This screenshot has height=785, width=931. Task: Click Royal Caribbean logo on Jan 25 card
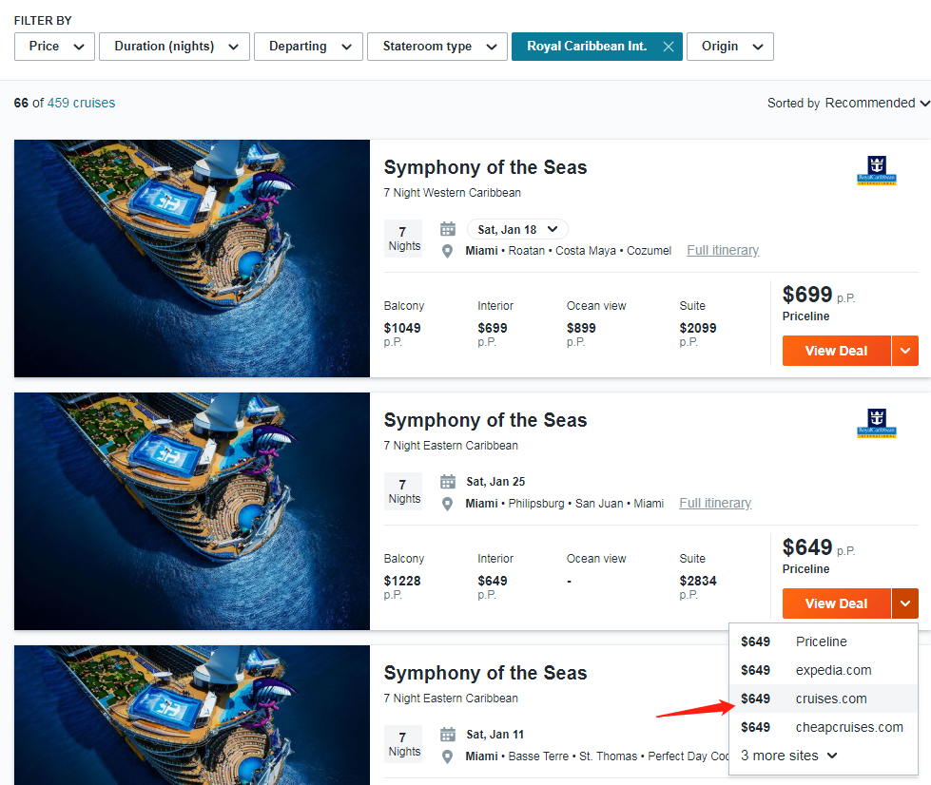point(877,423)
